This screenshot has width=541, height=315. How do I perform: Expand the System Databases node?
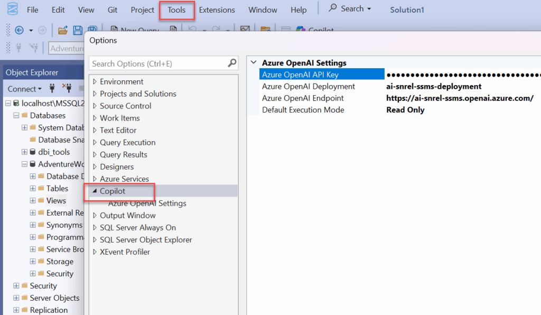click(24, 127)
